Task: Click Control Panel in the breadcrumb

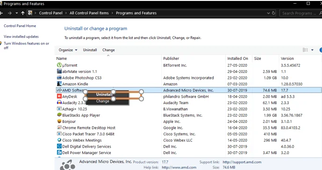Action: (x=51, y=13)
